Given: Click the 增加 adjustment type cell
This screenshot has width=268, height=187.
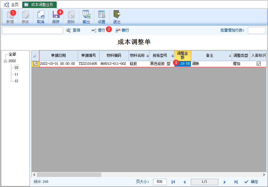Looking at the screenshot, I should click(x=241, y=64).
